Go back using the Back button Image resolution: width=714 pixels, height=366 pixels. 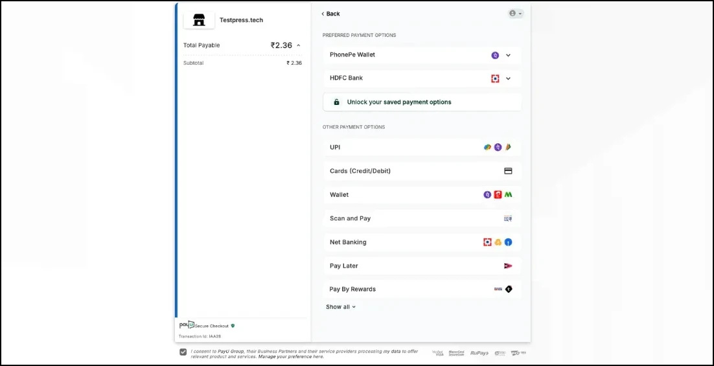click(330, 14)
